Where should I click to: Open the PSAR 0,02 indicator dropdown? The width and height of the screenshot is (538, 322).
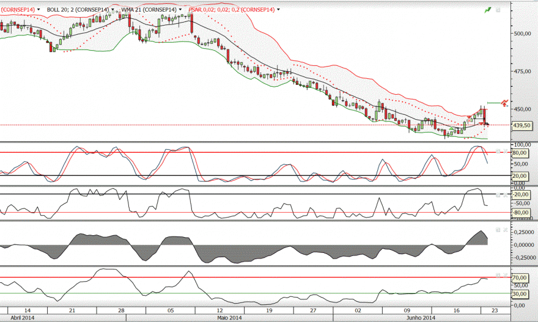(x=278, y=10)
